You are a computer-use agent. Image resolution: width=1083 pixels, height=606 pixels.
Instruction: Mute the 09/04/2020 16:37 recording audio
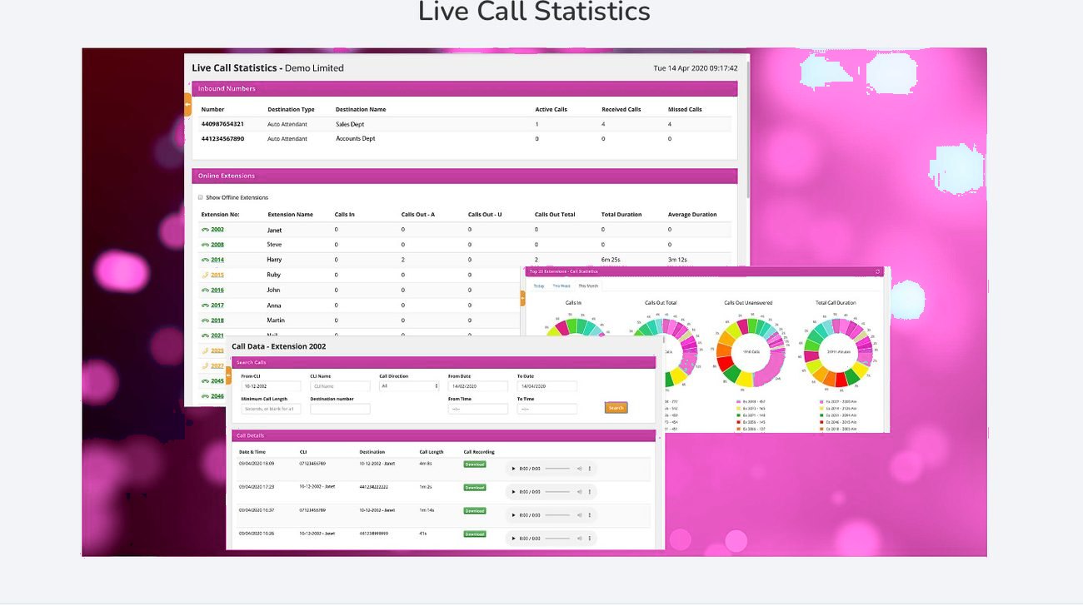[x=579, y=515]
